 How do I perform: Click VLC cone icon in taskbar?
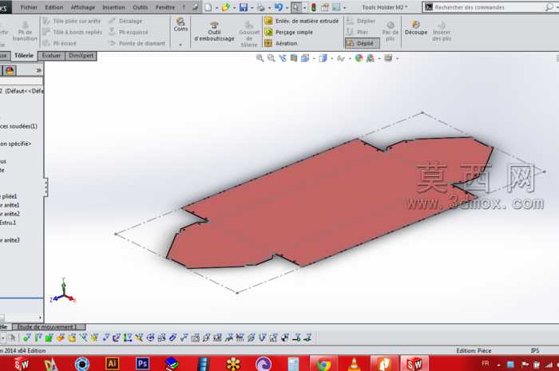click(x=354, y=364)
